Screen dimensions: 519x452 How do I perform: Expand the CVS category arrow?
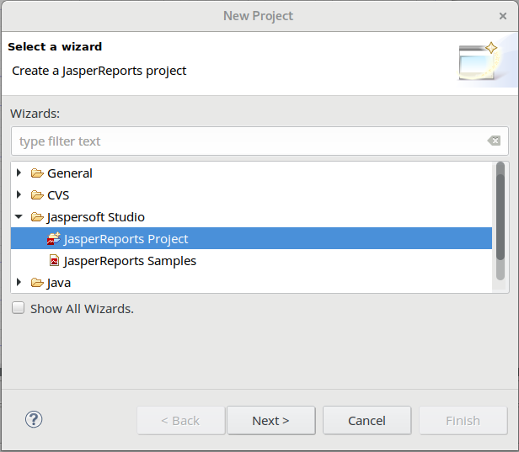(19, 195)
